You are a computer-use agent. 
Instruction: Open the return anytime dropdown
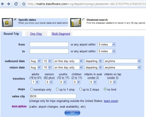(x=123, y=67)
